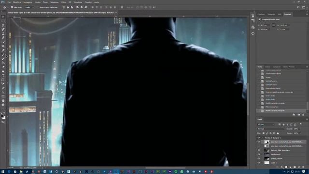Close the open document tab
The image size is (309, 174).
click(116, 13)
